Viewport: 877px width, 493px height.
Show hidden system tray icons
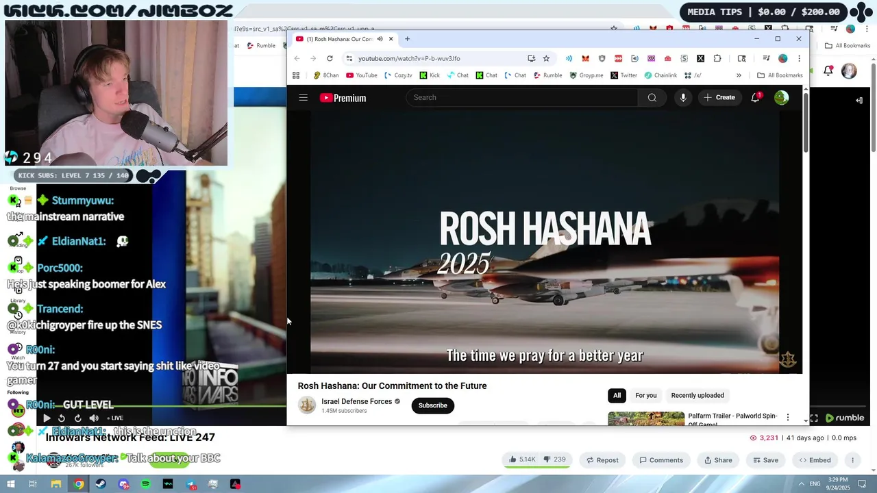802,484
